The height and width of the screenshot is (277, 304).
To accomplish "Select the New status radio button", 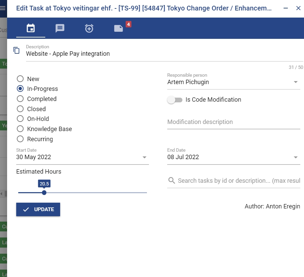I will 20,79.
